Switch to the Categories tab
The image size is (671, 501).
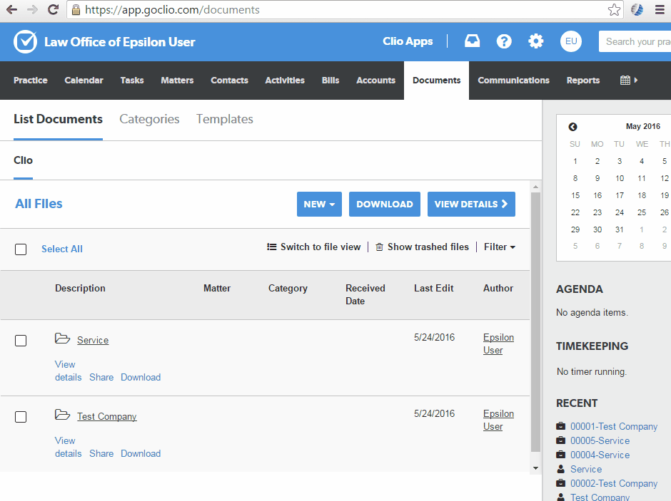(x=149, y=119)
